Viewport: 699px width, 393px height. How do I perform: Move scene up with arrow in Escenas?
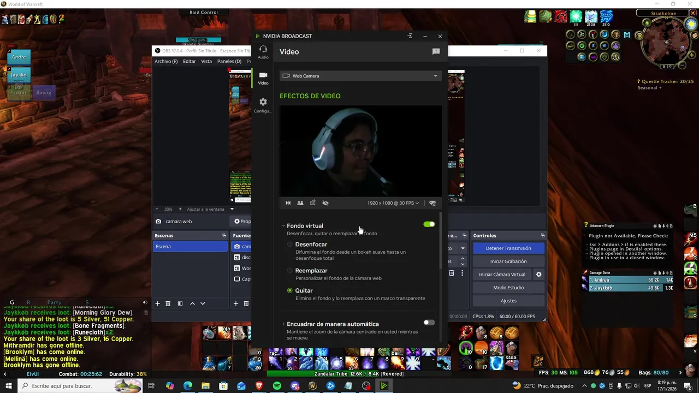(192, 303)
